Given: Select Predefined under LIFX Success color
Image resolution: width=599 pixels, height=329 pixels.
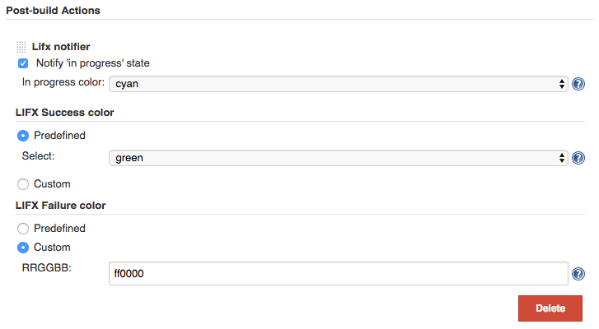Looking at the screenshot, I should (x=23, y=136).
